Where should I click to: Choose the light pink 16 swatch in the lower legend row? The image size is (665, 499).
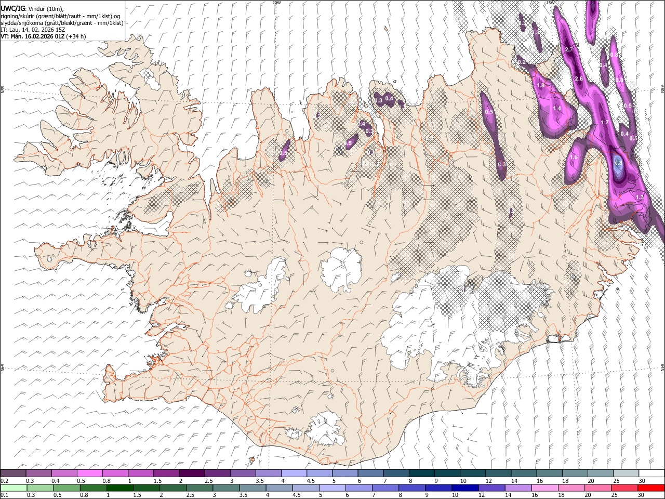(x=545, y=488)
